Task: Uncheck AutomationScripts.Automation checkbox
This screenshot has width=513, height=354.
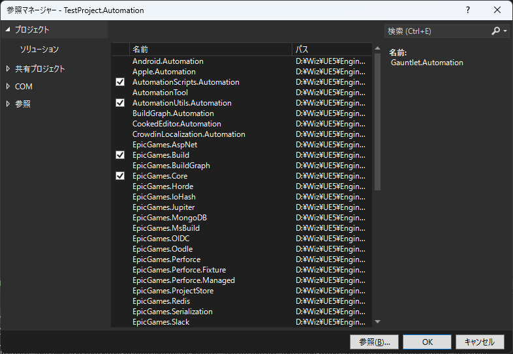Action: 120,82
